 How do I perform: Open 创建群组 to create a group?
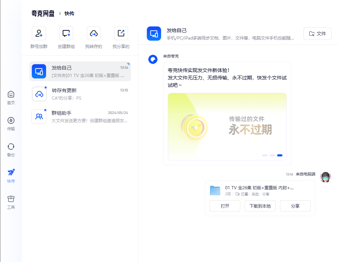66,32
